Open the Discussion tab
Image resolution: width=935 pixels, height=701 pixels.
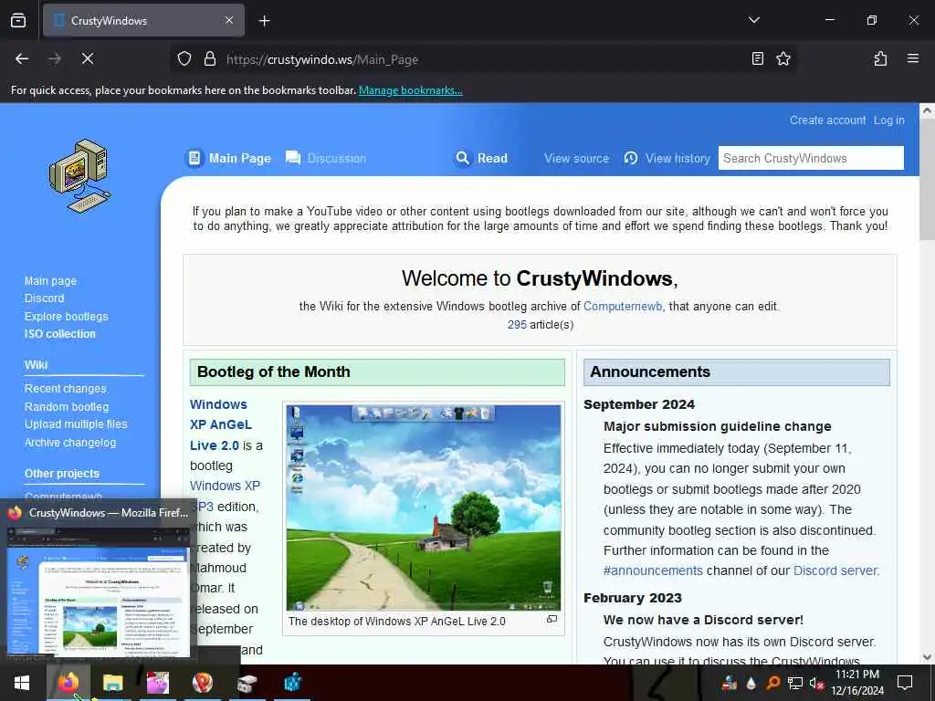tap(326, 158)
